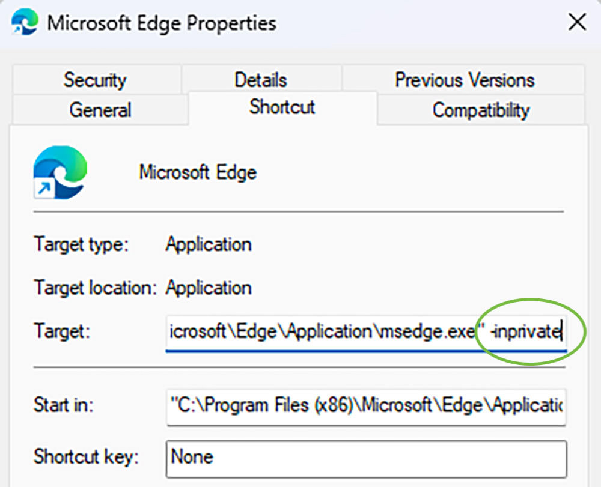This screenshot has height=487, width=601.
Task: Click the Target type value Application
Action: 209,244
